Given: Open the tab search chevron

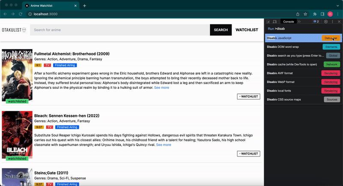Looking at the screenshot, I should [x=338, y=6].
